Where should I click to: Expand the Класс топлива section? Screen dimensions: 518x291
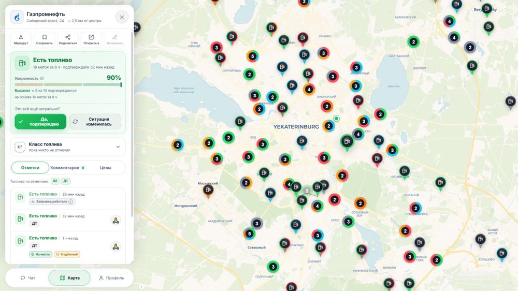[x=68, y=147]
